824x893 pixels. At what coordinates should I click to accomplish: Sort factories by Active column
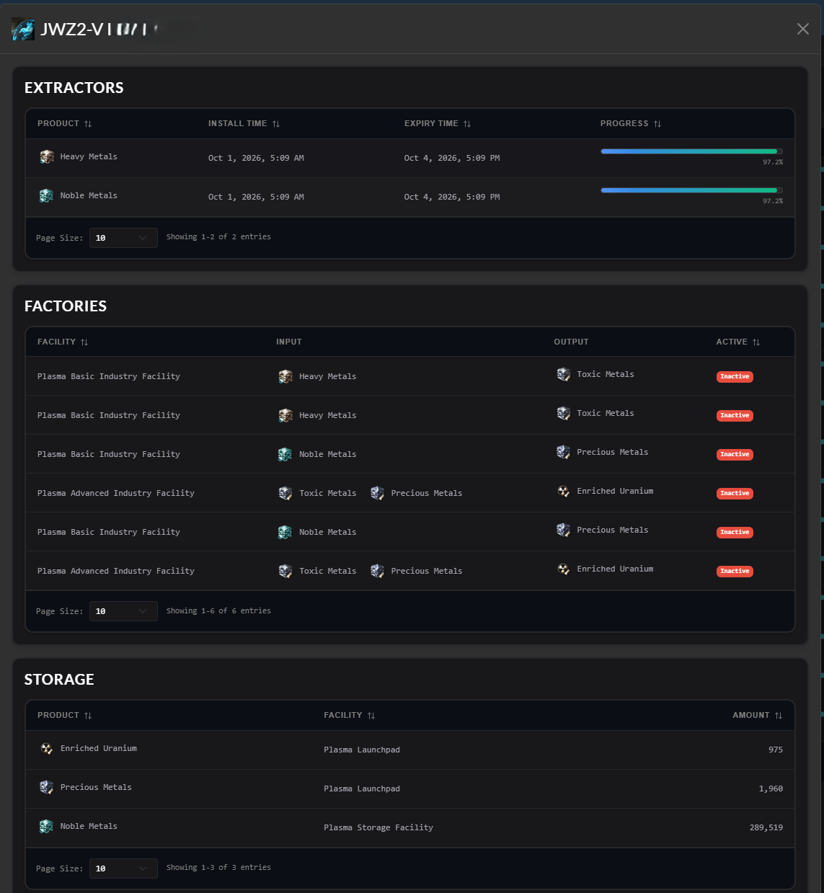737,342
